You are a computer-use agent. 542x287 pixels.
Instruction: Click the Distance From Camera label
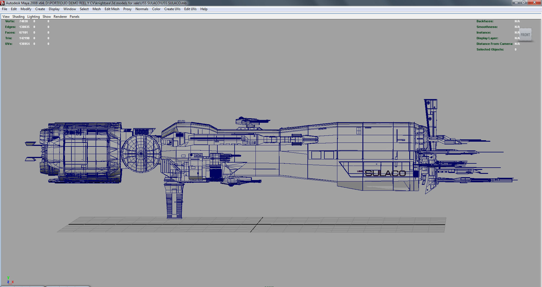click(495, 44)
